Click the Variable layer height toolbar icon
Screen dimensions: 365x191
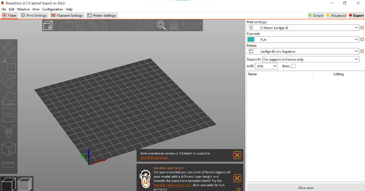[x=174, y=25]
